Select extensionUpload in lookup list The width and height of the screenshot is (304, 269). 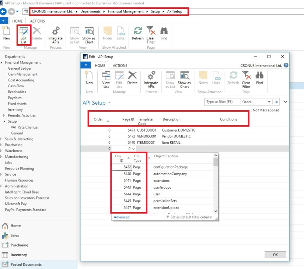click(x=163, y=208)
